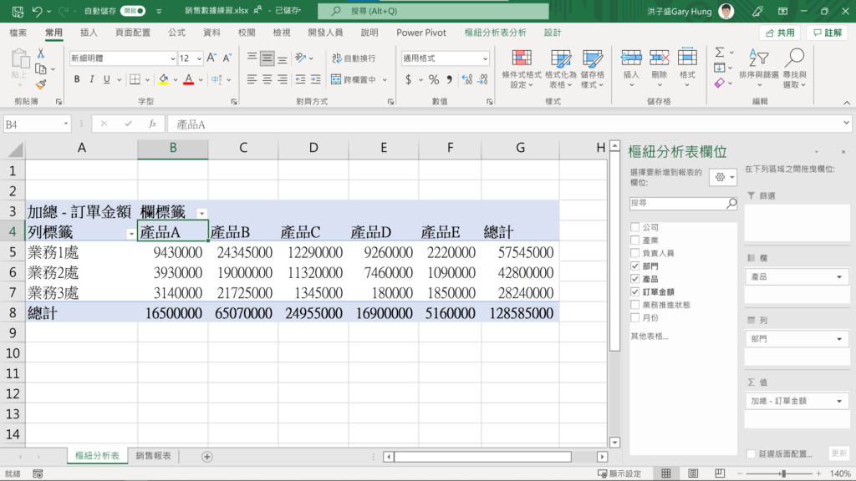
Task: Click the Undo icon in title bar
Action: click(x=37, y=11)
